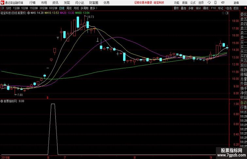
Task: Click the 通达信 red logo icon
Action: pyautogui.click(x=2, y=3)
